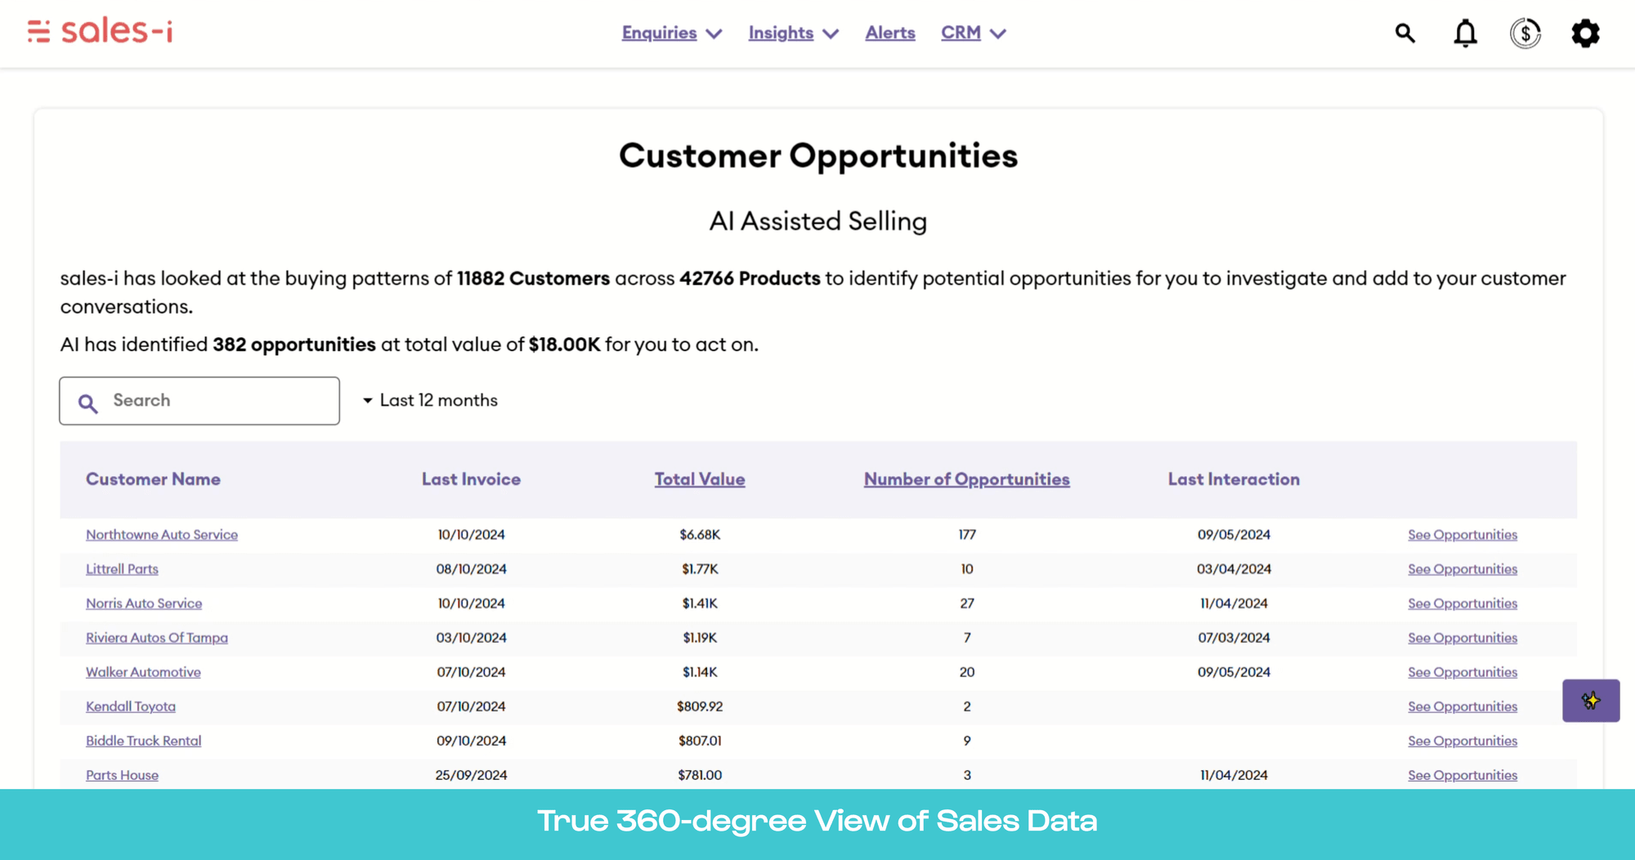Image resolution: width=1635 pixels, height=860 pixels.
Task: Click the 42766 Products text
Action: pos(750,278)
